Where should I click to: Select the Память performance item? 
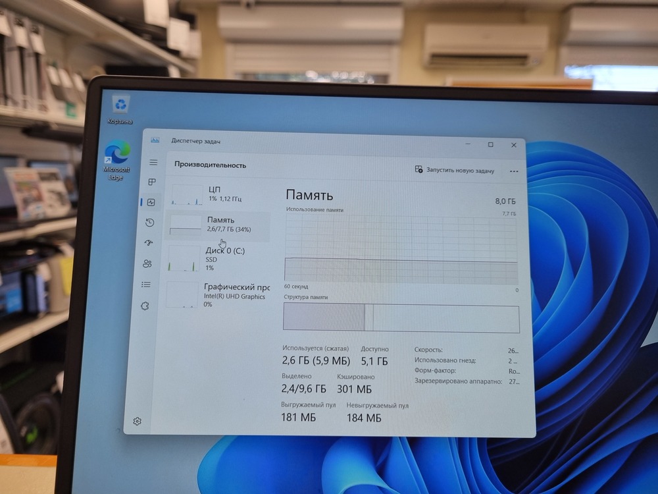pyautogui.click(x=218, y=225)
